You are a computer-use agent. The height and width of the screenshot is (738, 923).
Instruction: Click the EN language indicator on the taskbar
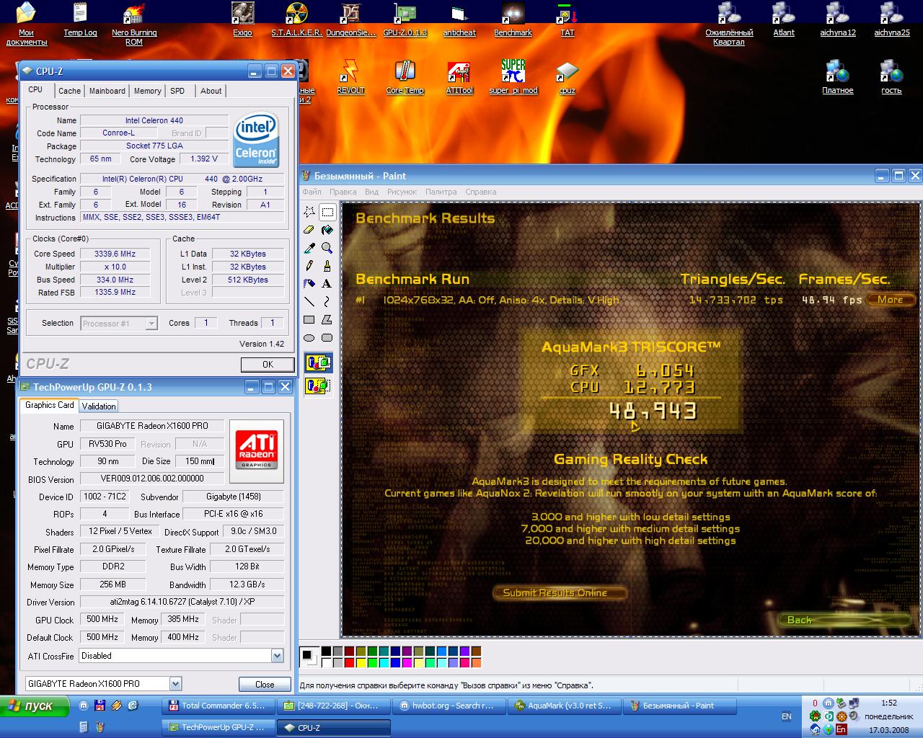click(786, 716)
